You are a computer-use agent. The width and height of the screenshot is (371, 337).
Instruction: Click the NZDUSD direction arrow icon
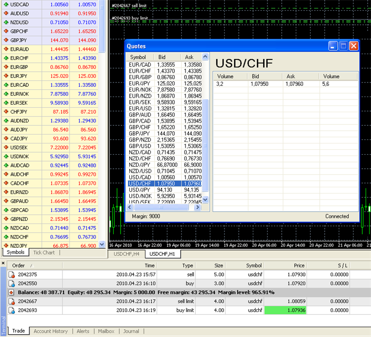tap(6, 22)
